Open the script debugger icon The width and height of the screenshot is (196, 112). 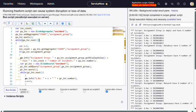pos(69,24)
